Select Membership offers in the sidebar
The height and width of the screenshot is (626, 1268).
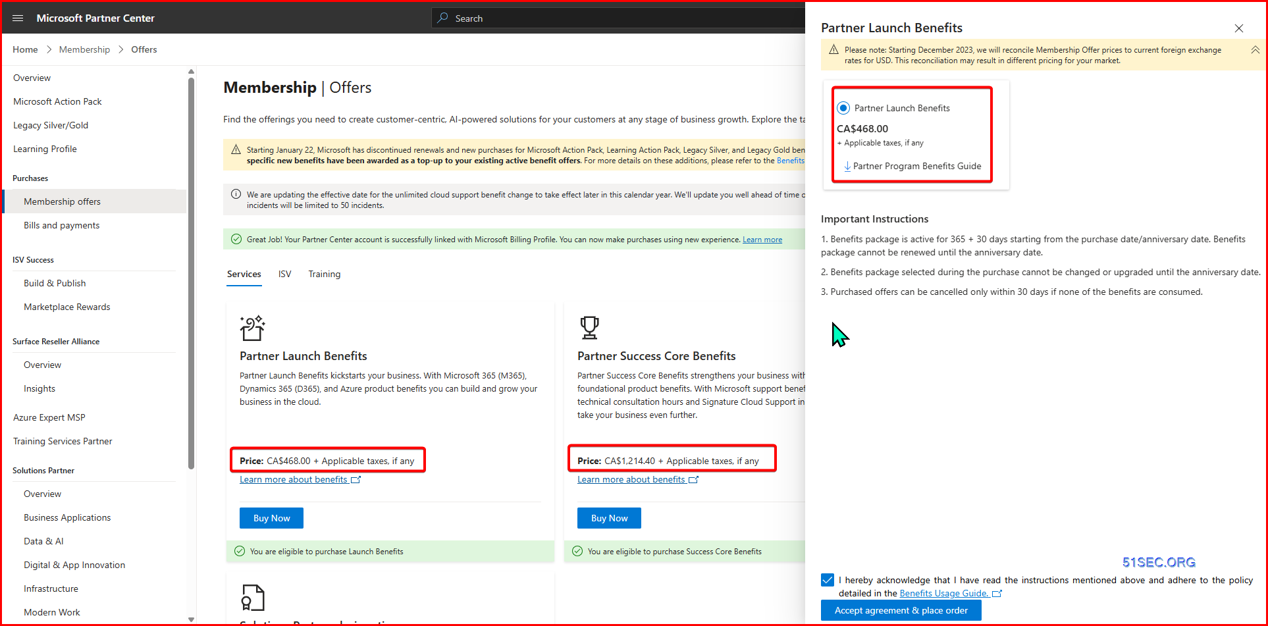[x=95, y=201]
